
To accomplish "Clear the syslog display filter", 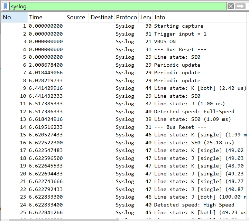I will tap(231, 6).
